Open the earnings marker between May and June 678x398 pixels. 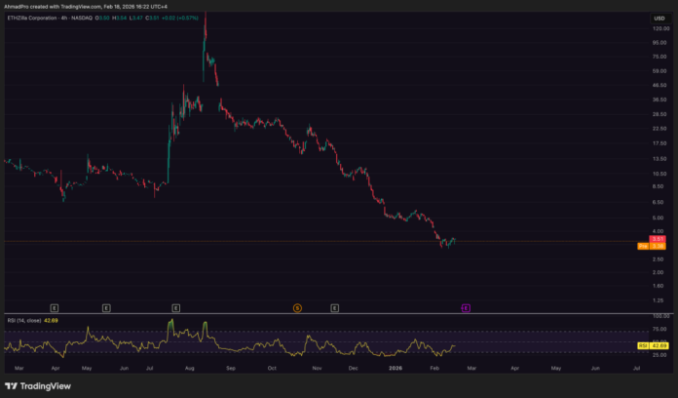pos(106,307)
